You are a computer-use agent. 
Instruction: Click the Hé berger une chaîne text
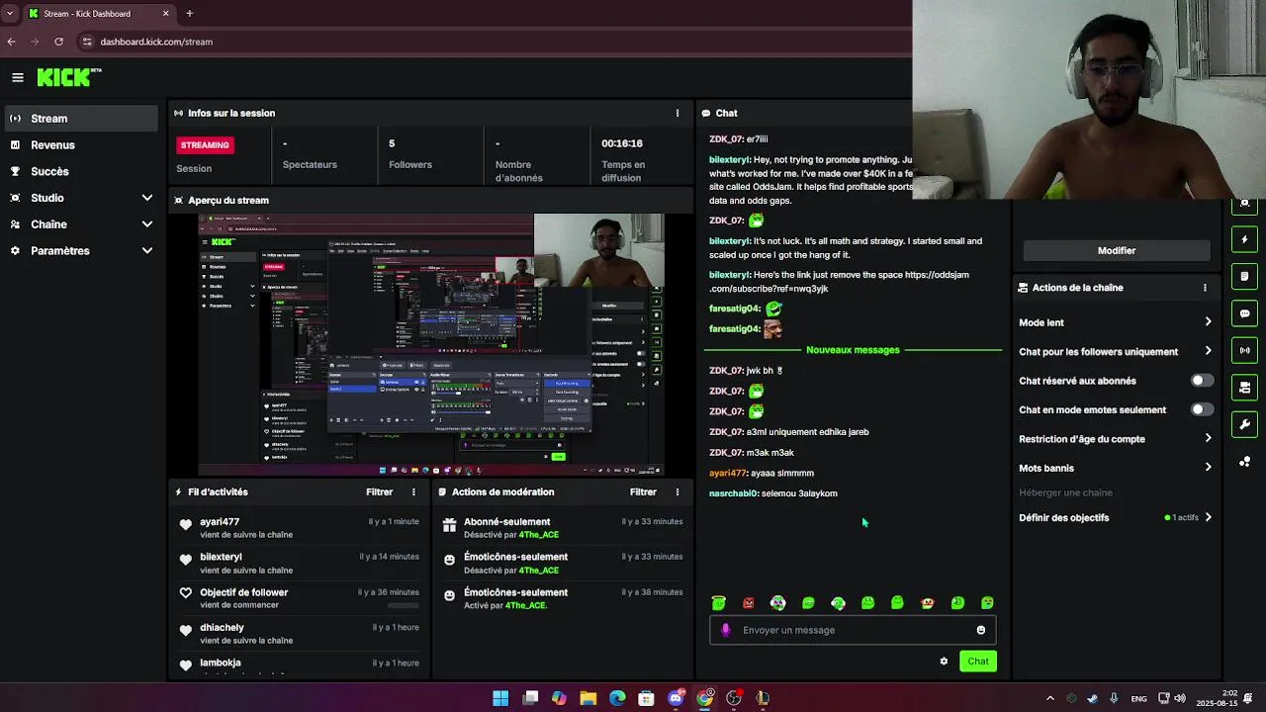click(1065, 492)
